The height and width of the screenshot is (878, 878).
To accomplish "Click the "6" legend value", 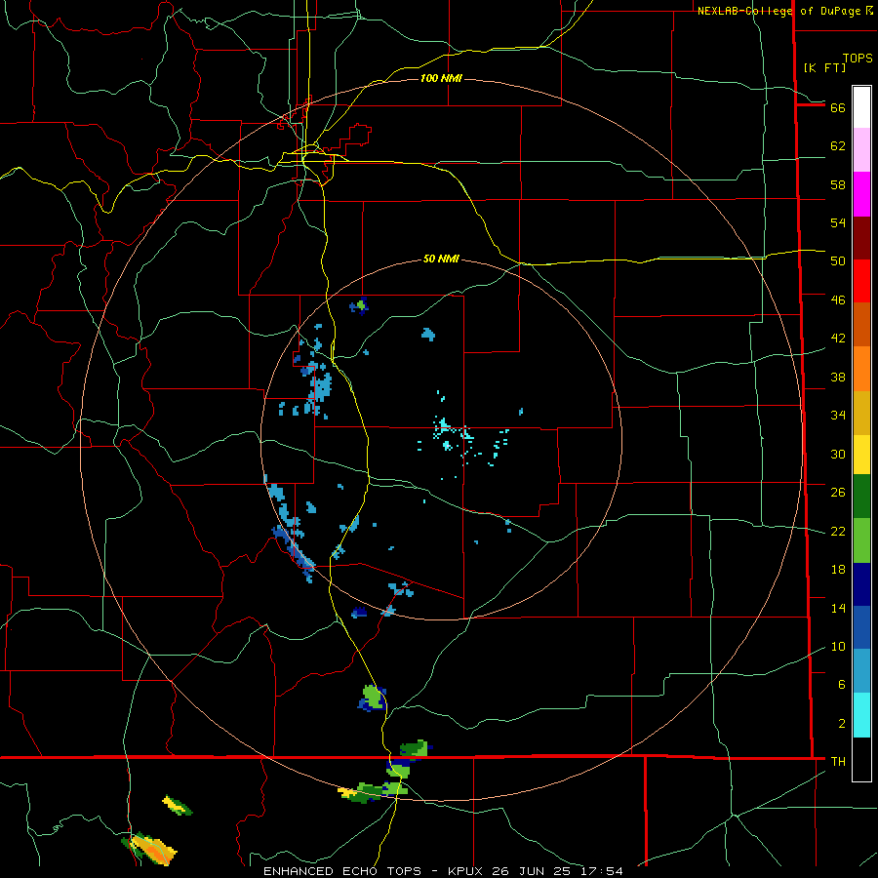I will tap(841, 685).
